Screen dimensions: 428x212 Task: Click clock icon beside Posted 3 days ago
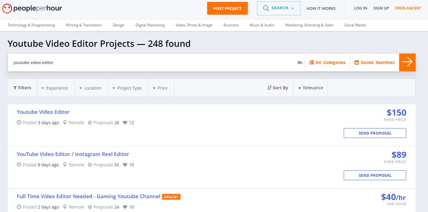tap(19, 123)
